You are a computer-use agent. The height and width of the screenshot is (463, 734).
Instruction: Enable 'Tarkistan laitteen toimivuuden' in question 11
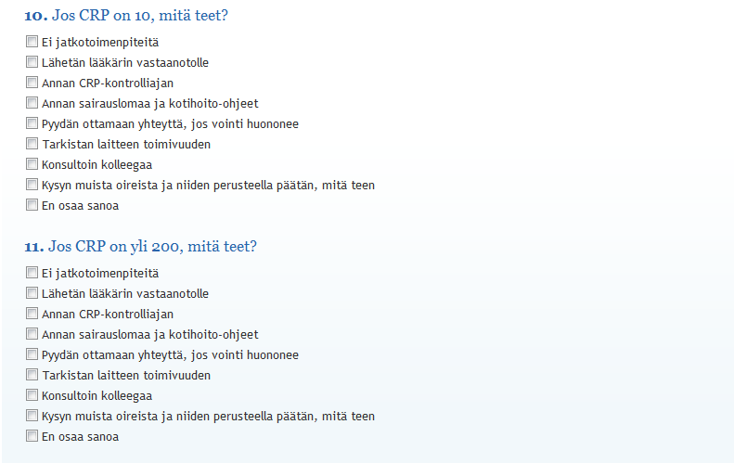click(32, 374)
